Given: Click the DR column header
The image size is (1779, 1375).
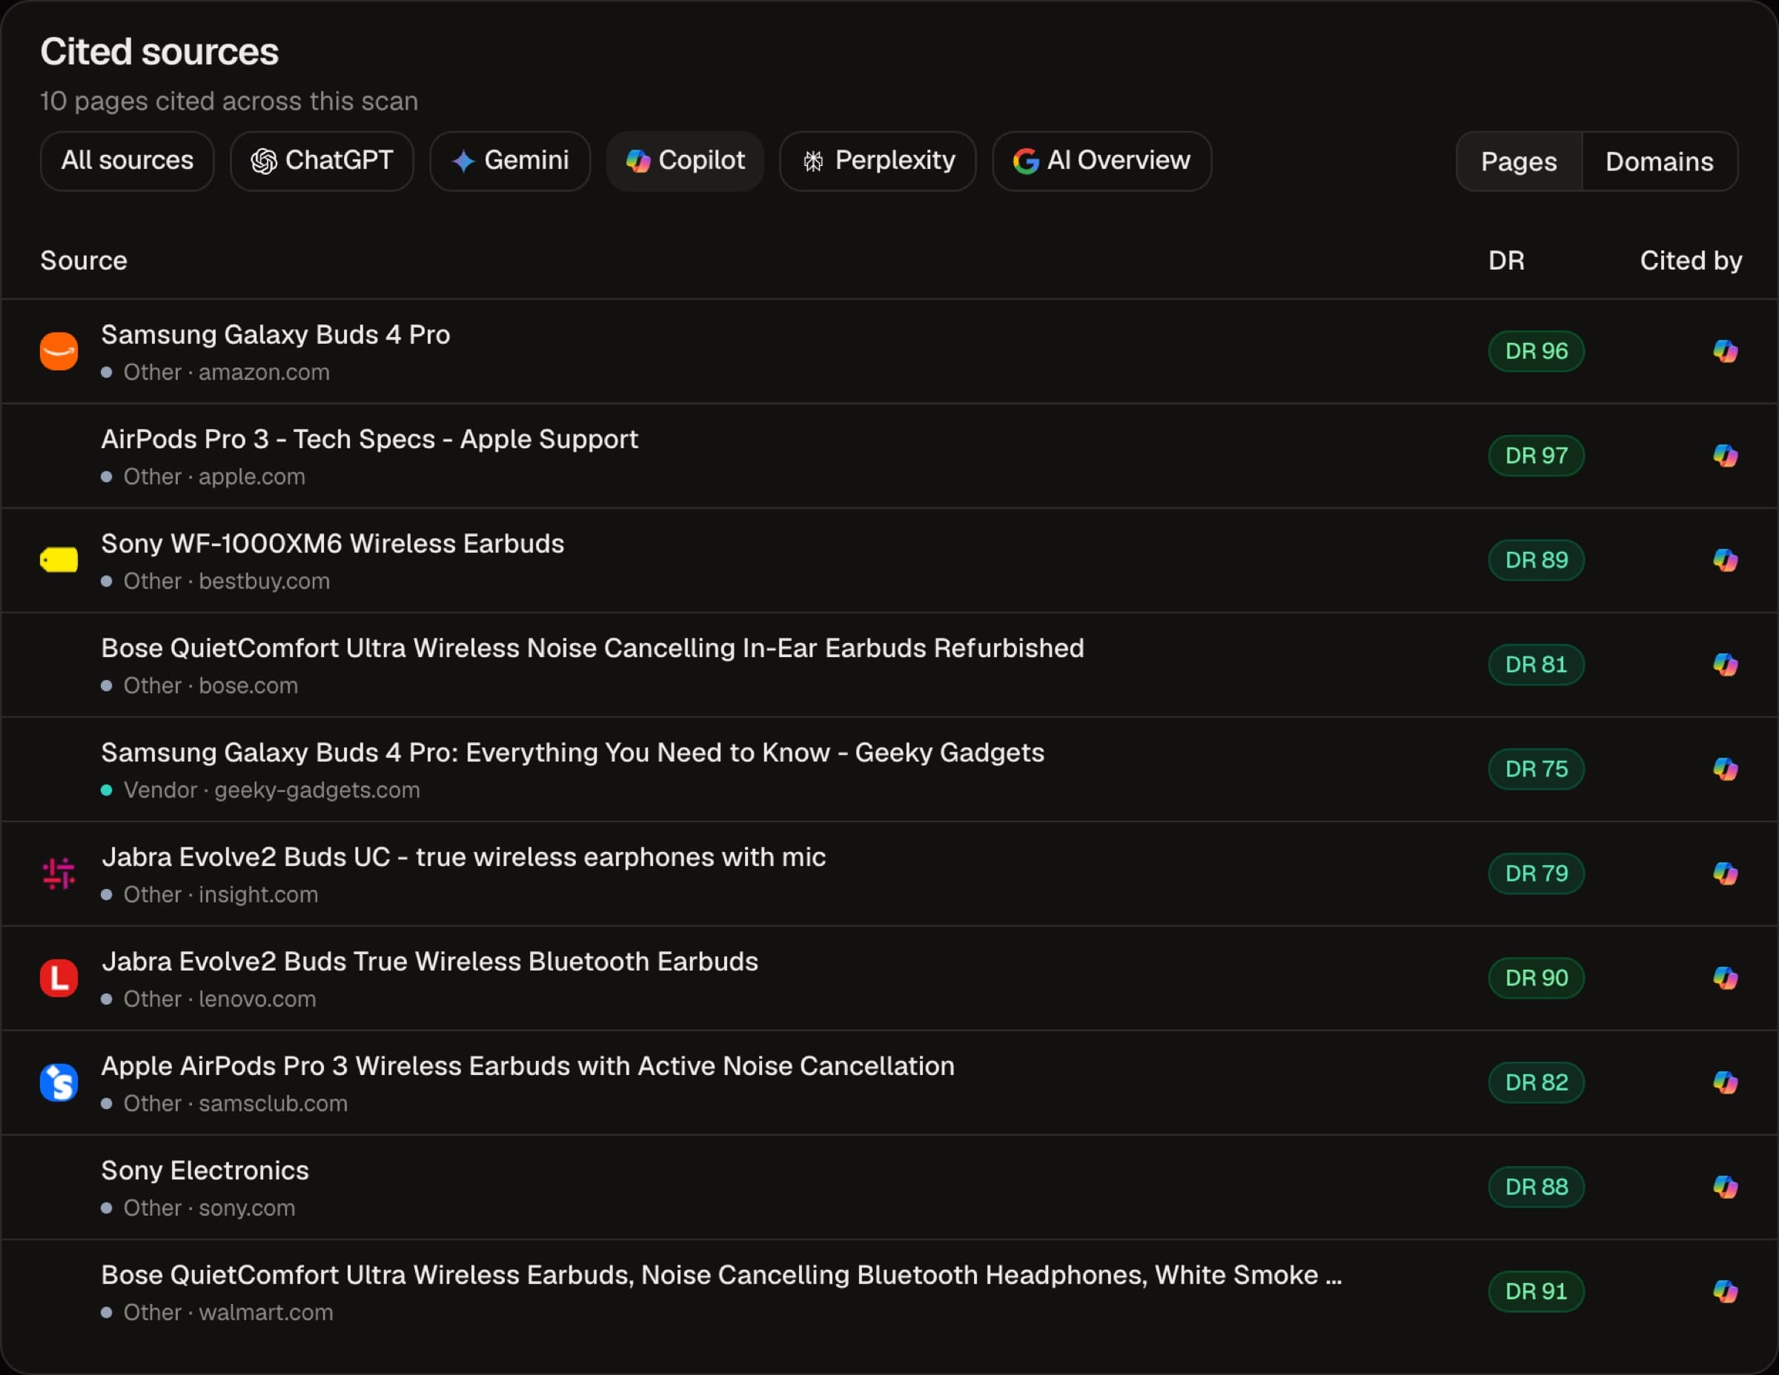Looking at the screenshot, I should click(1506, 261).
